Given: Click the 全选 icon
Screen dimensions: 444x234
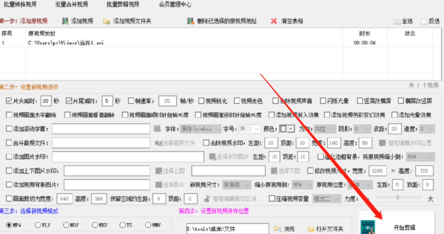Looking at the screenshot, I should point(397,21).
